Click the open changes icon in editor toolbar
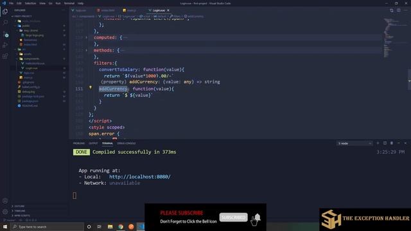The height and width of the screenshot is (231, 411). coord(392,10)
